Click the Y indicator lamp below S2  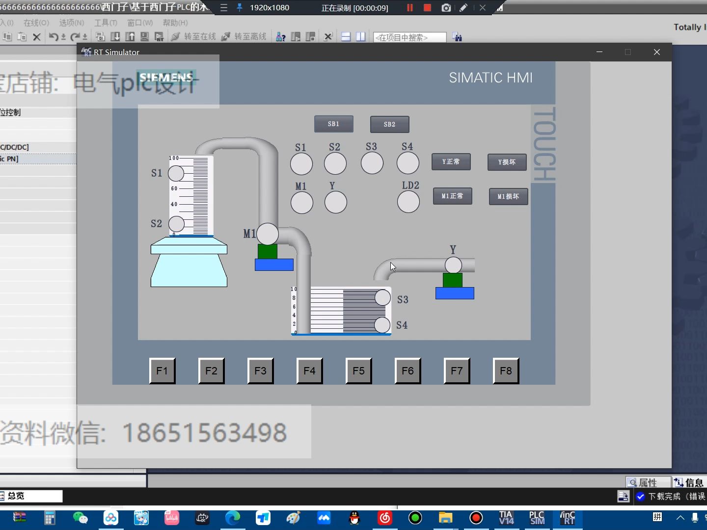pyautogui.click(x=336, y=202)
